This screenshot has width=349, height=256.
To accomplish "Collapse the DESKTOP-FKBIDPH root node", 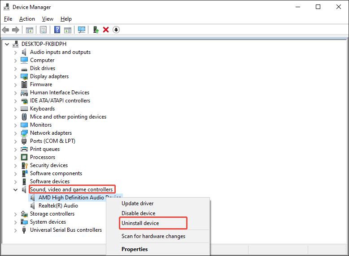I will click(x=7, y=44).
